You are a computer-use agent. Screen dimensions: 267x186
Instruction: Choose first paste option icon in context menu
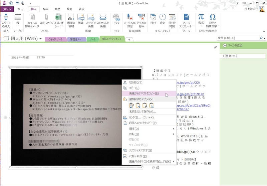point(131,105)
